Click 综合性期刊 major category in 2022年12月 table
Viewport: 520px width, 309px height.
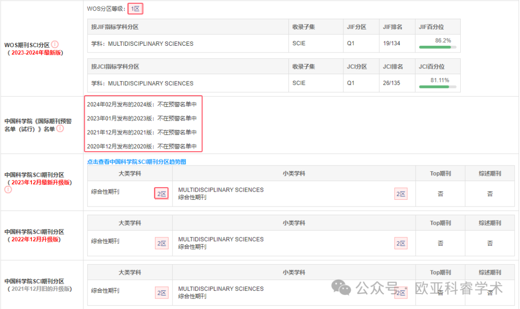(x=105, y=241)
